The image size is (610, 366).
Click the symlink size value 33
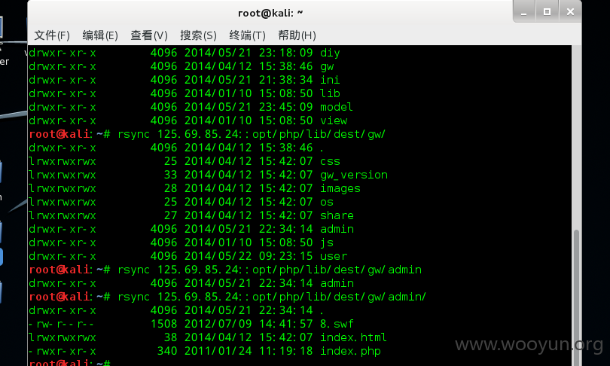tap(170, 175)
